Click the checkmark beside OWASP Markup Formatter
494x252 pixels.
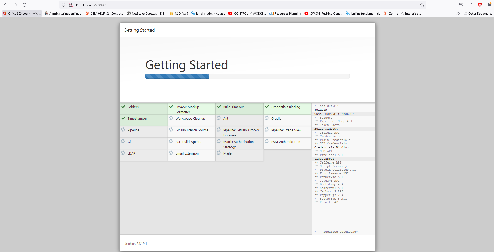click(x=171, y=107)
